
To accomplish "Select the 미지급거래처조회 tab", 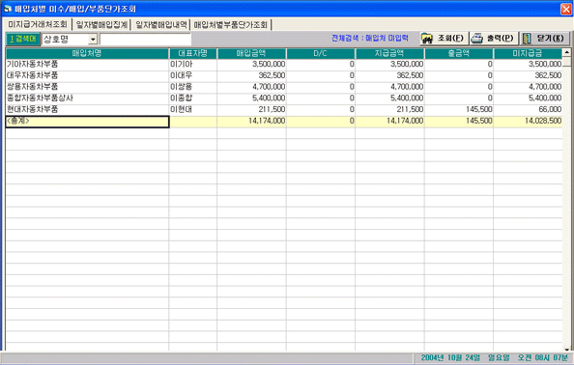I will click(x=38, y=24).
